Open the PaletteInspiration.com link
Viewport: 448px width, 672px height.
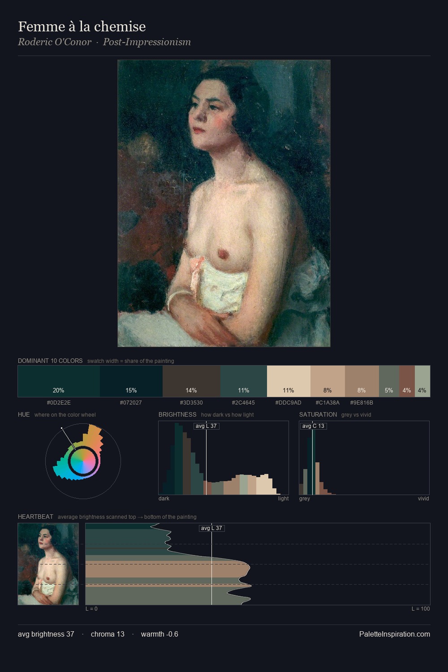395,634
